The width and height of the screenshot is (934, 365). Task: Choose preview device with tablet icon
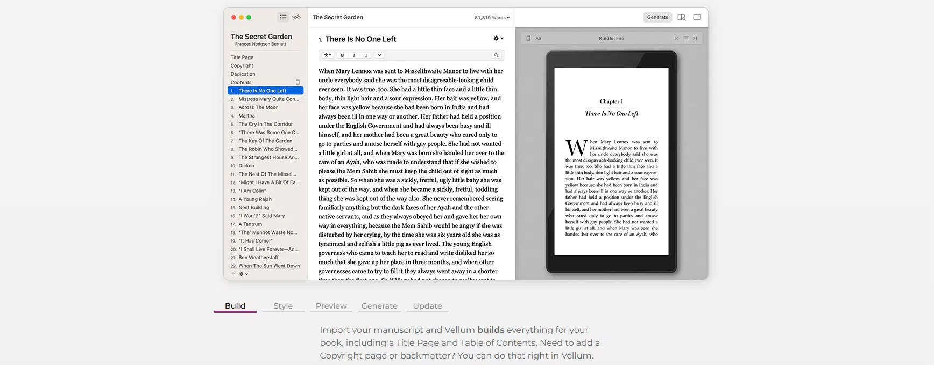528,38
